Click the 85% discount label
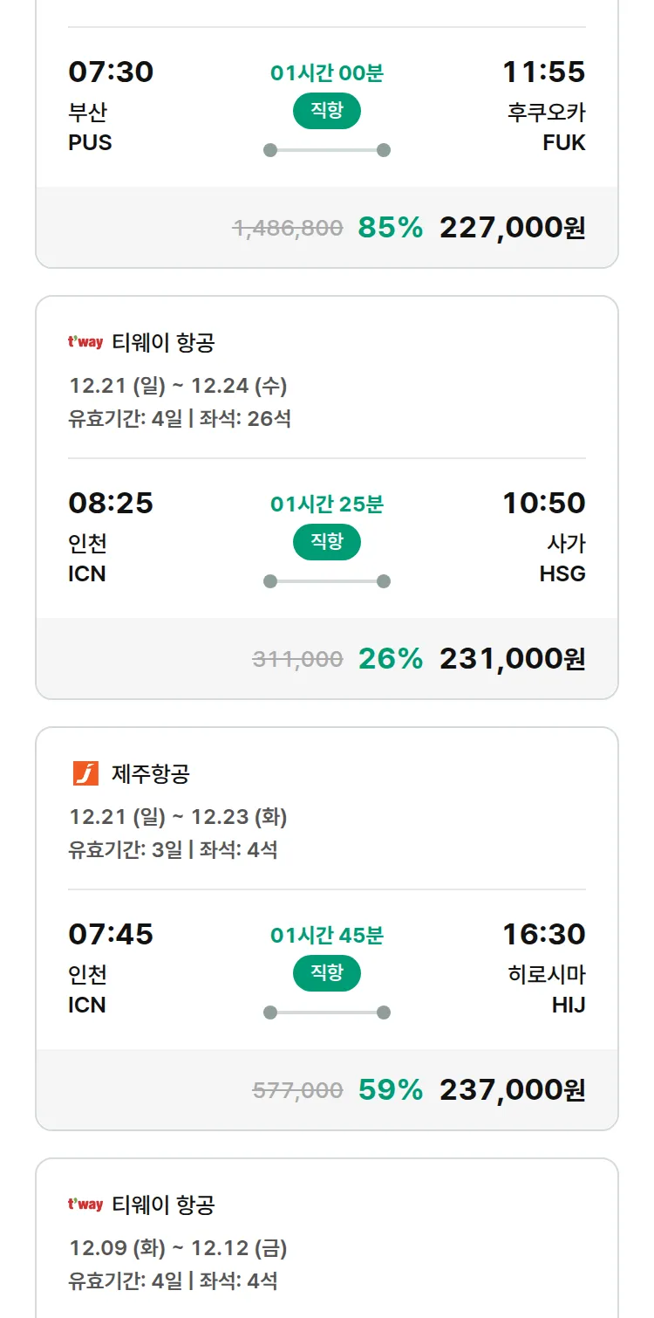This screenshot has width=654, height=1318. (x=390, y=228)
